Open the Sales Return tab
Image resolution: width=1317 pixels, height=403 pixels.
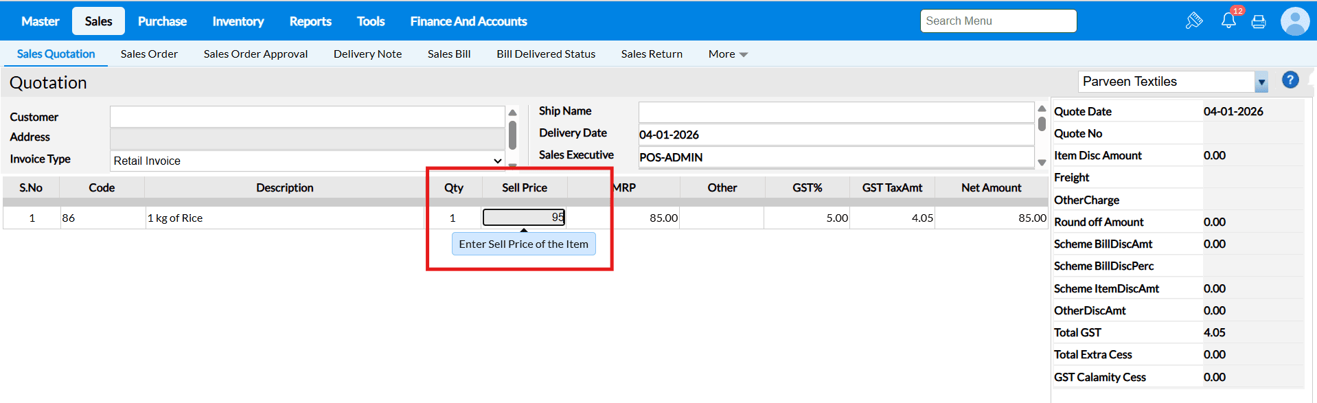(652, 54)
